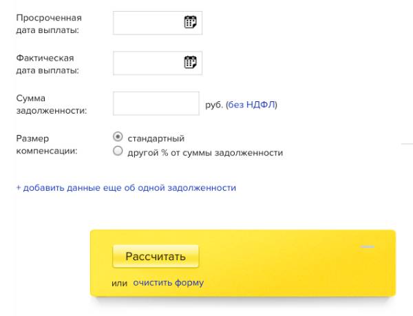The image size is (413, 316).
Task: Click the стандартный option label text
Action: point(156,138)
